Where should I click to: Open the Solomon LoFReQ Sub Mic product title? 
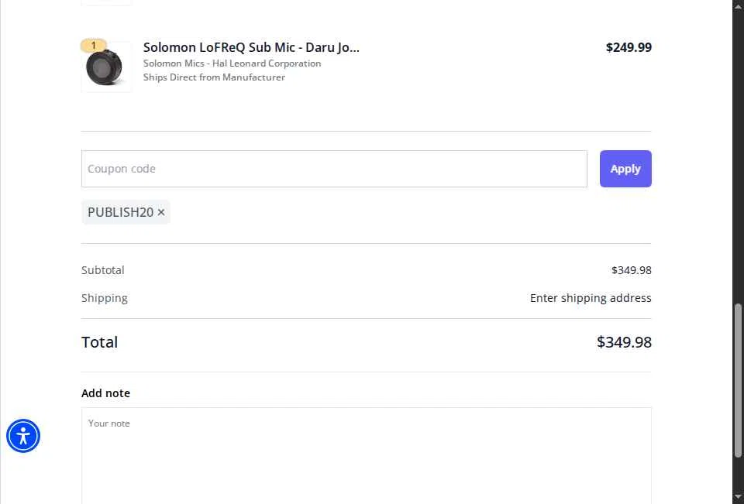tap(251, 47)
